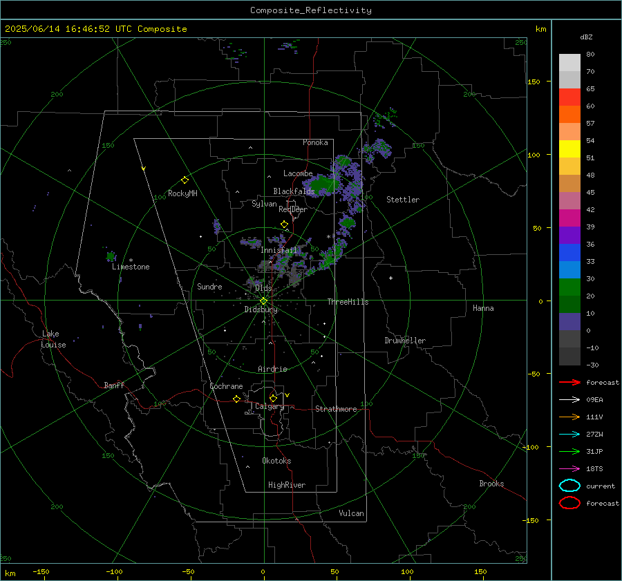Click the yellow diamond marker above RockyMH
Viewport: 622px width, 581px height.
click(x=185, y=180)
